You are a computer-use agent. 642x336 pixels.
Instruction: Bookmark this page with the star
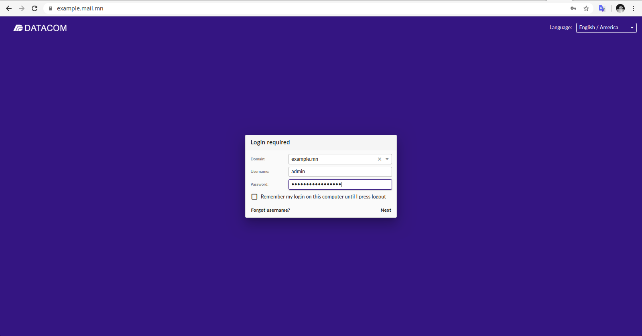click(586, 8)
